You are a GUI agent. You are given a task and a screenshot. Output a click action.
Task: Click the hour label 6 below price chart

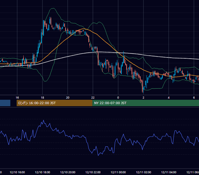194,98
